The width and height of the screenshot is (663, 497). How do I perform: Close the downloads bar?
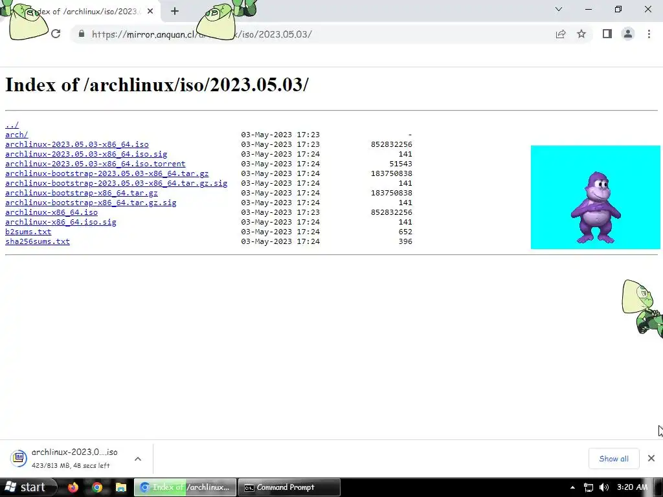click(651, 458)
